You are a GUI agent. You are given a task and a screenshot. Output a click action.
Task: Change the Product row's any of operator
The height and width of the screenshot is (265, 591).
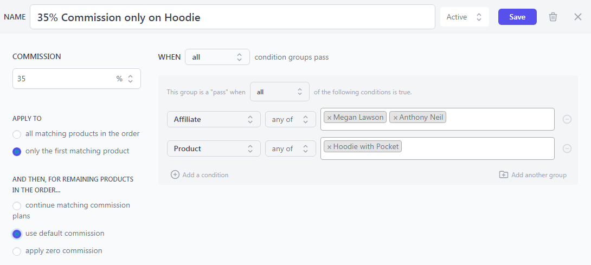pyautogui.click(x=290, y=148)
